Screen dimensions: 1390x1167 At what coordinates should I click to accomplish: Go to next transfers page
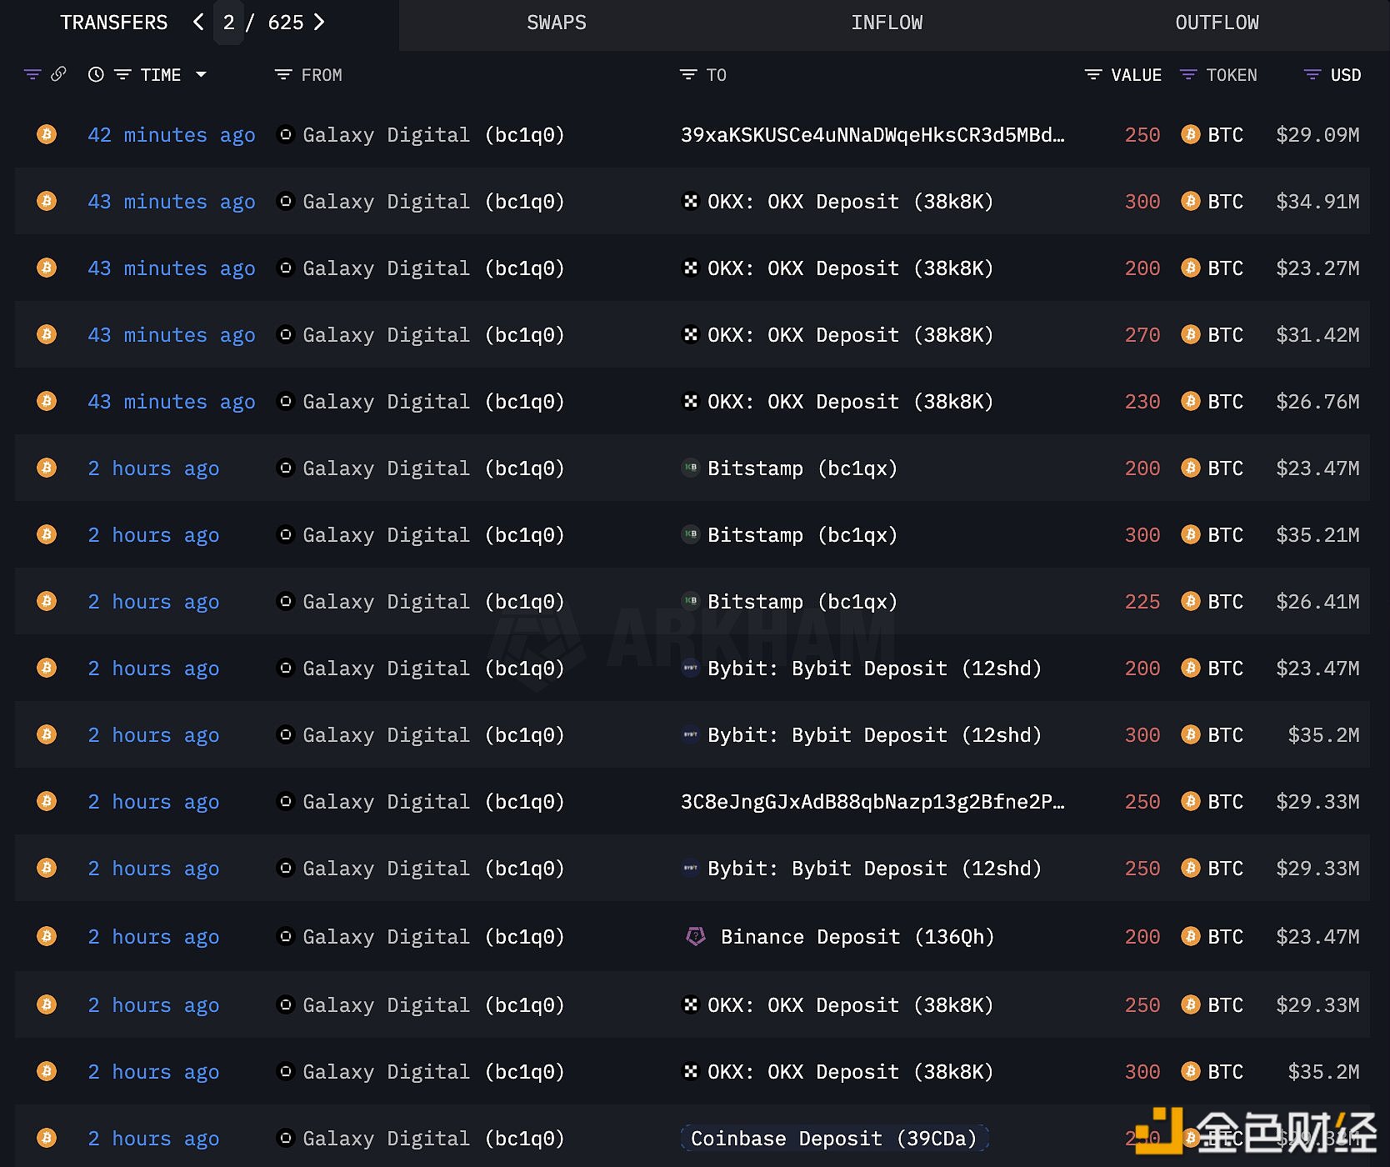[319, 23]
